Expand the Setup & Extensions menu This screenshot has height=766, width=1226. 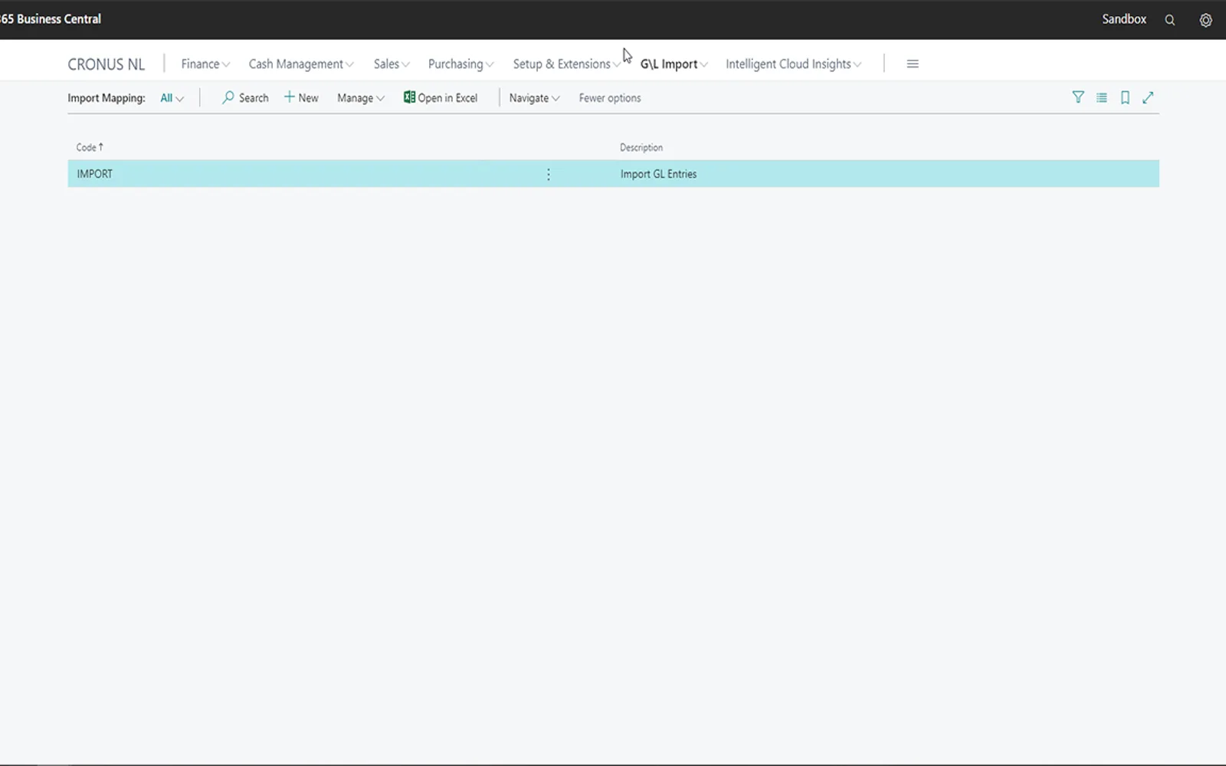[x=567, y=64]
